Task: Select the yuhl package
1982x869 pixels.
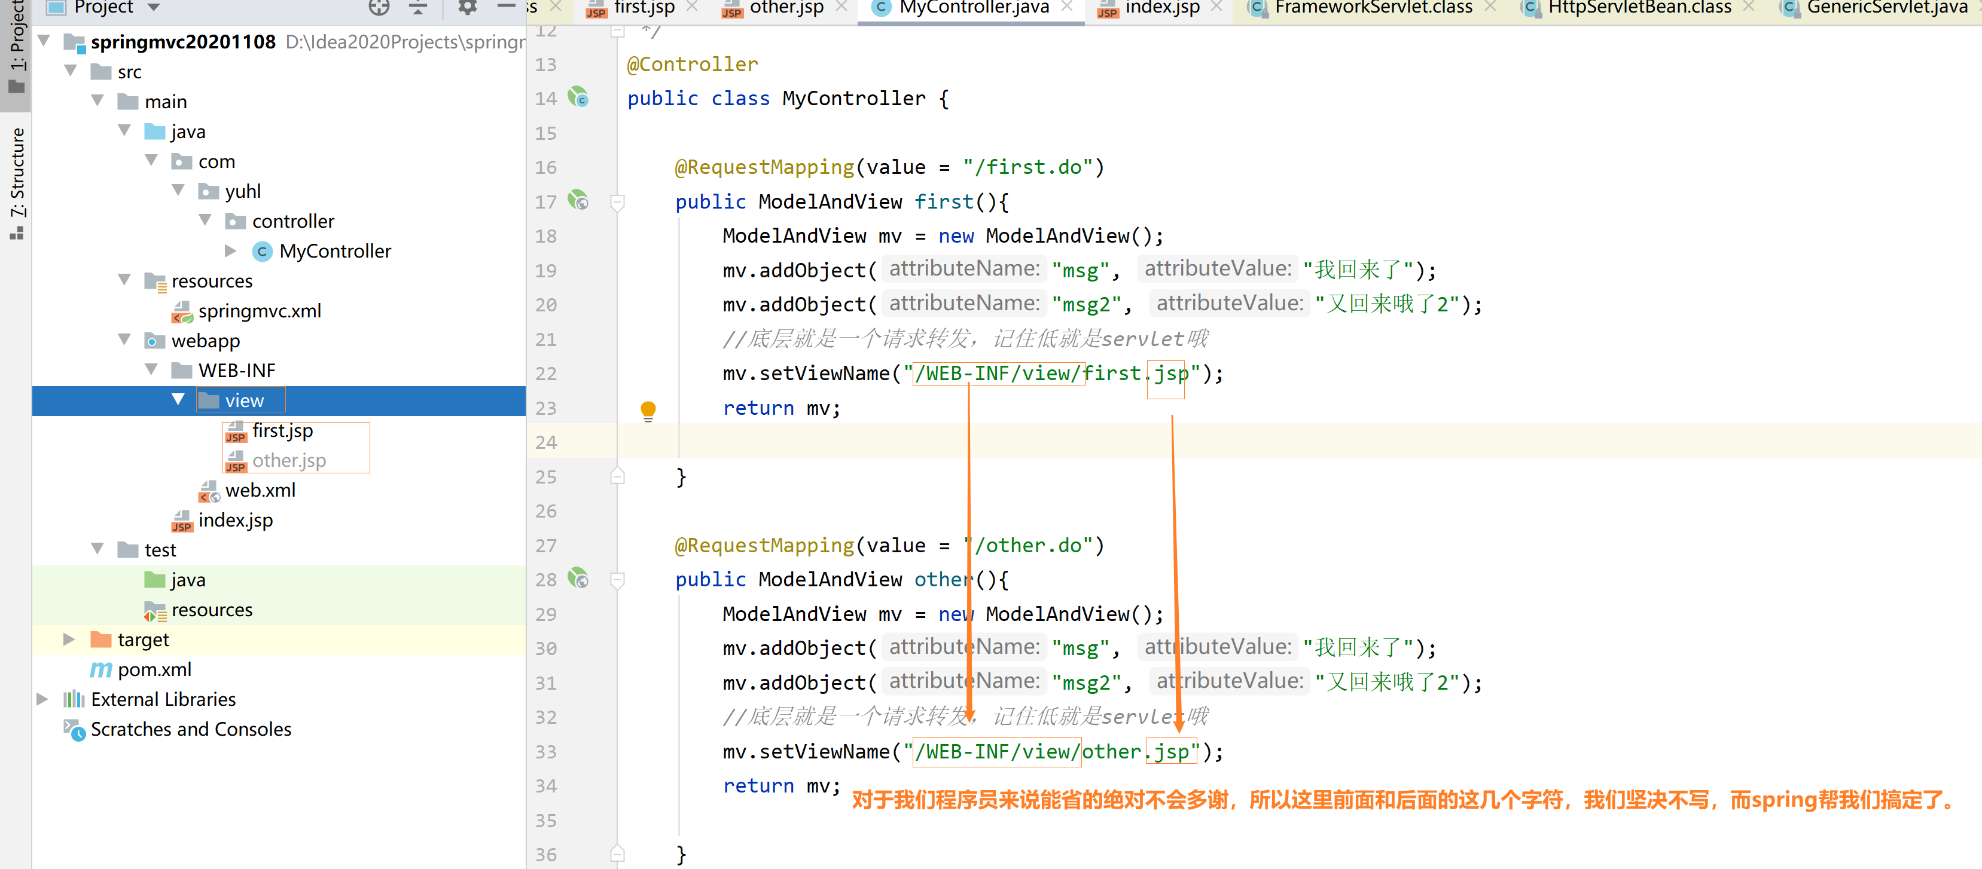Action: coord(242,191)
